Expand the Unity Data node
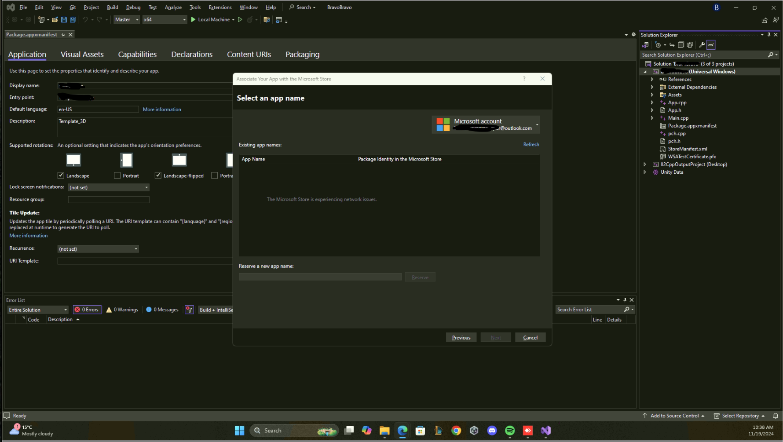This screenshot has width=783, height=442. pyautogui.click(x=645, y=172)
